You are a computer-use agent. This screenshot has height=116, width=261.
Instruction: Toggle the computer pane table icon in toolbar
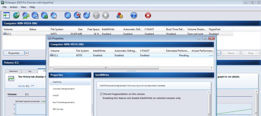pyautogui.click(x=6, y=15)
